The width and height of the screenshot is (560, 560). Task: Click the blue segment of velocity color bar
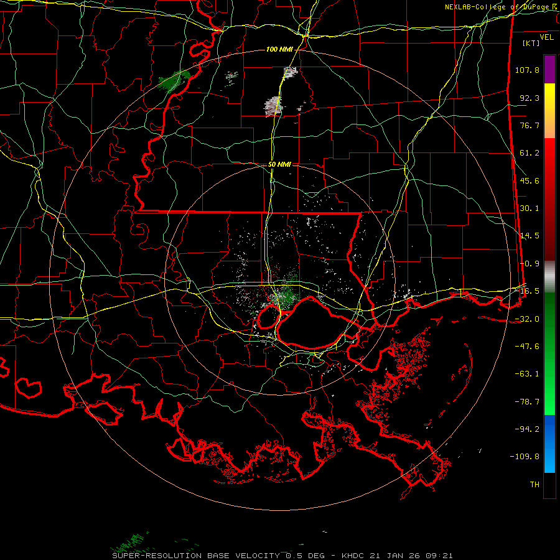point(549,444)
